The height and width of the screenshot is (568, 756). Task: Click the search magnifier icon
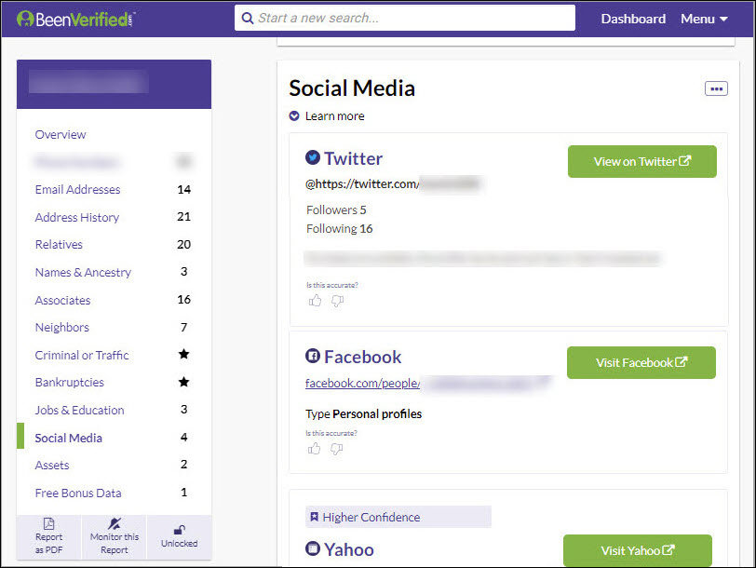point(248,19)
